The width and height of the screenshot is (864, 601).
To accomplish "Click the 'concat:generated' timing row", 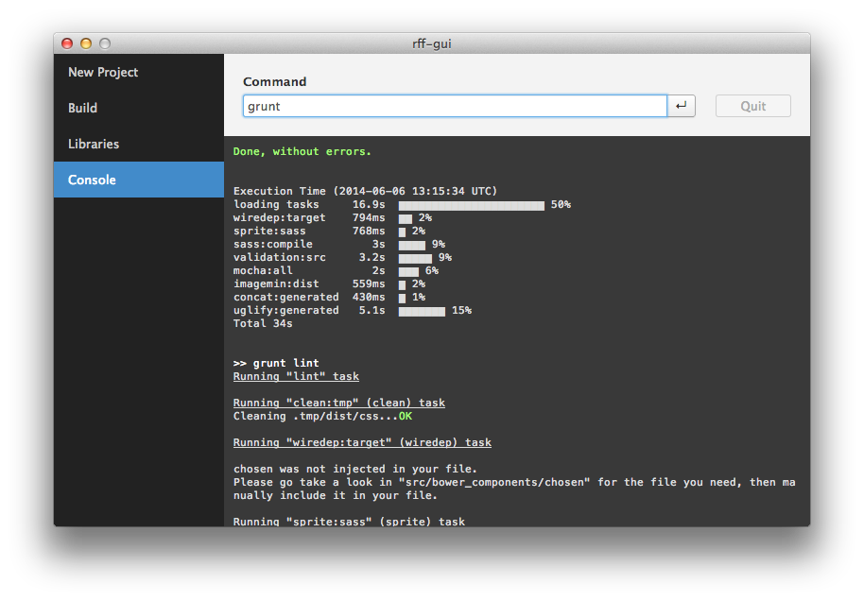I will (x=329, y=297).
